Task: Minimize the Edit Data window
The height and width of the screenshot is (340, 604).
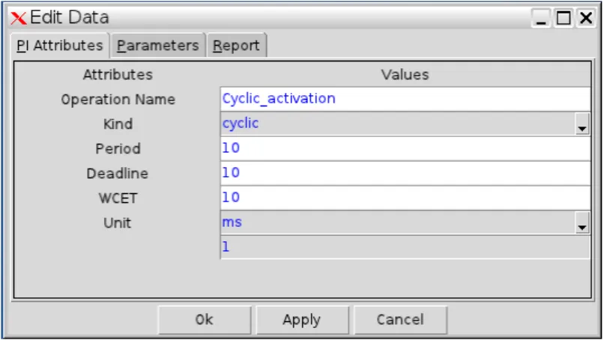Action: (x=541, y=18)
